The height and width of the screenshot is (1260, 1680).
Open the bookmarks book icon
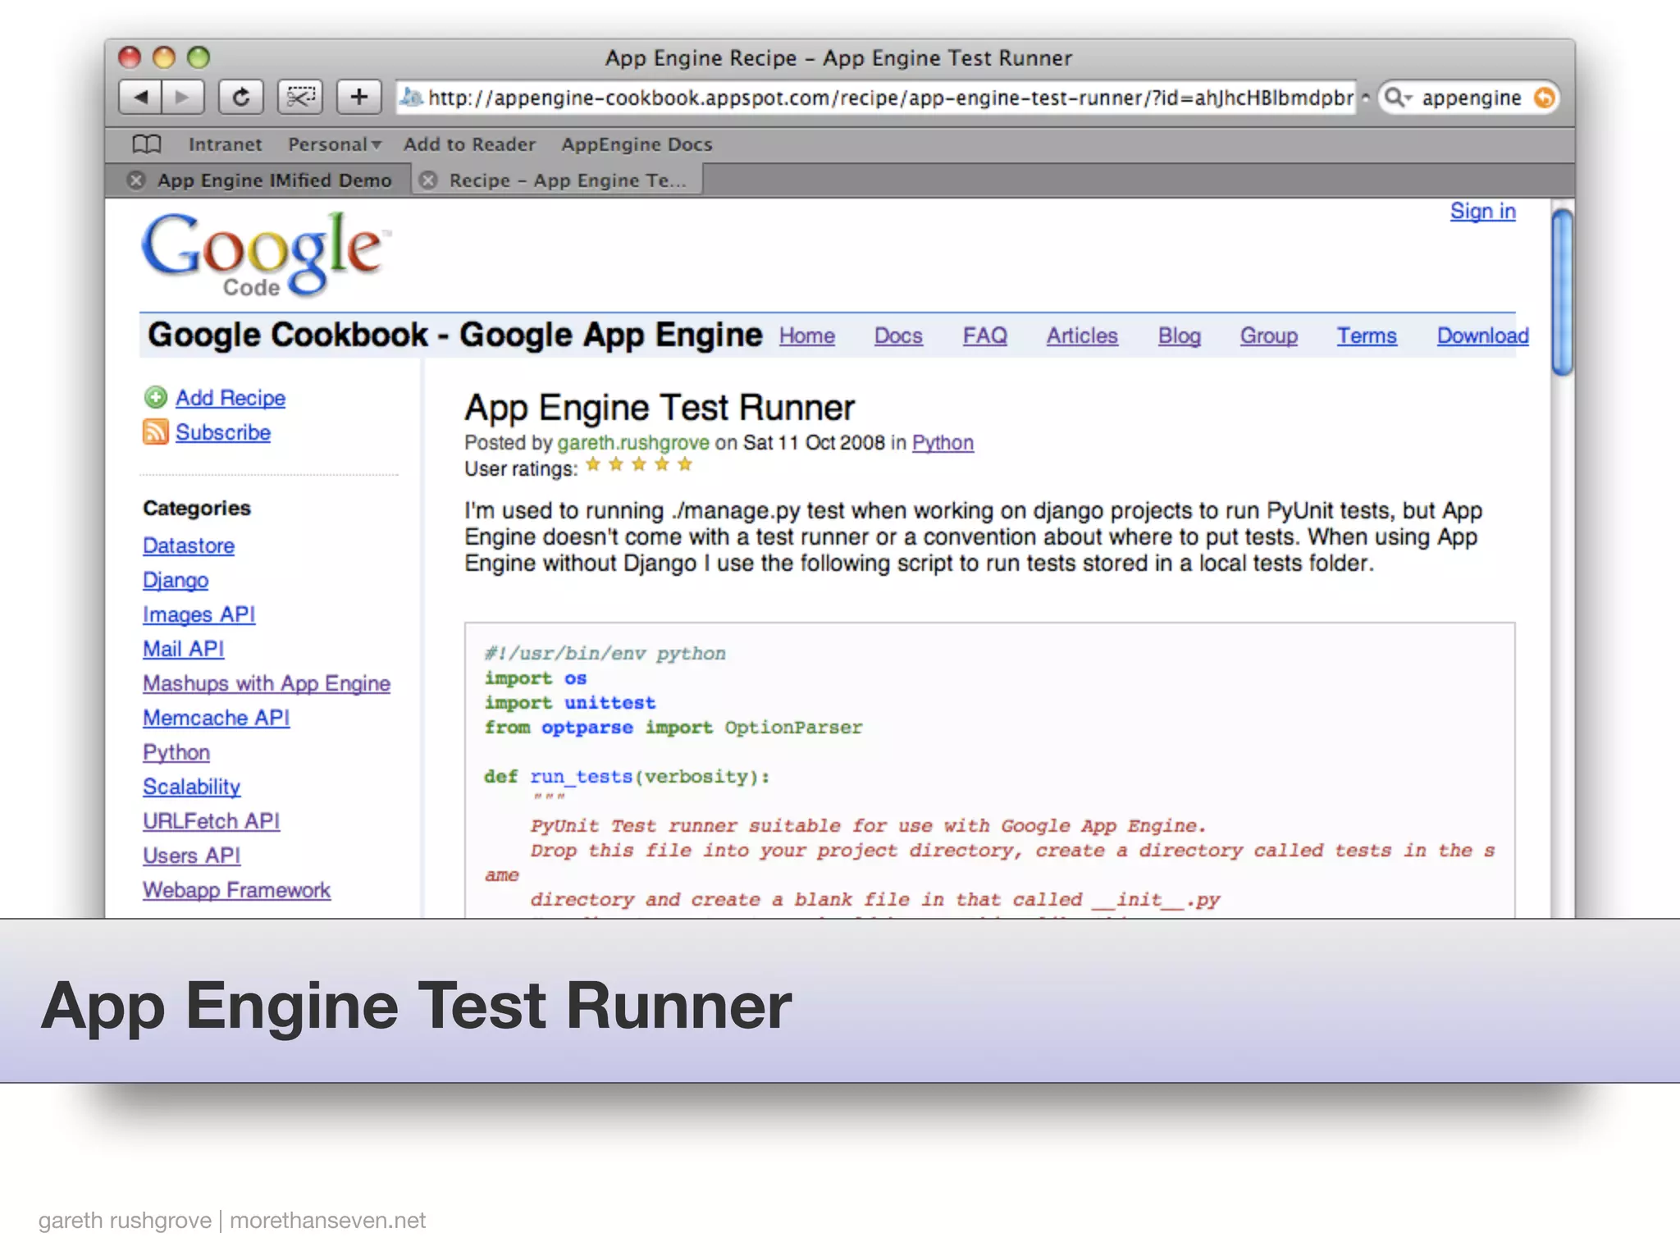click(x=147, y=144)
